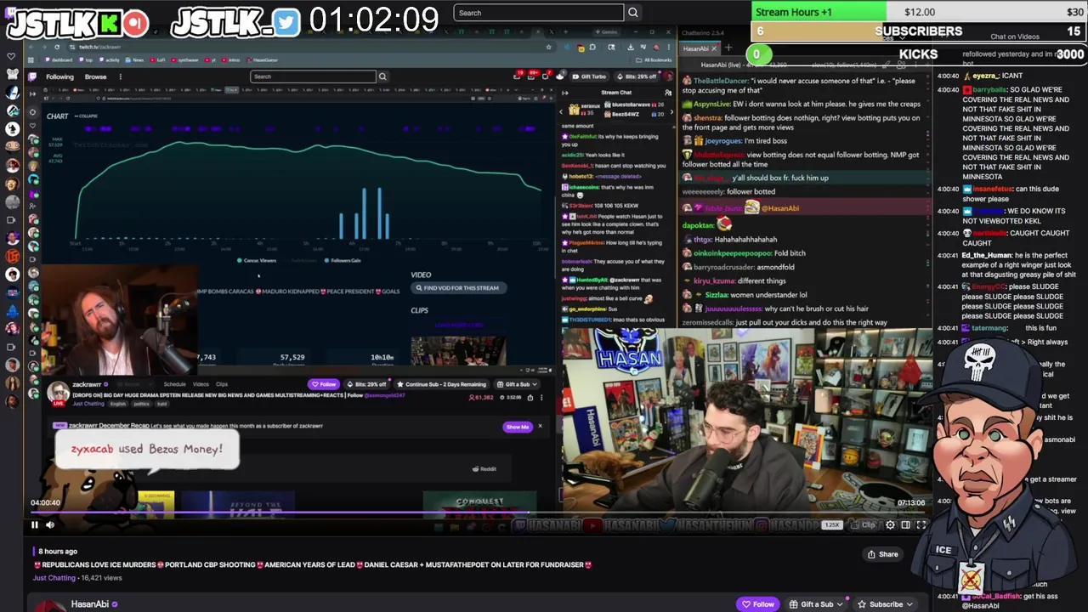The image size is (1088, 612).
Task: Click FIND VOD FOR THIS STREAM
Action: [457, 288]
